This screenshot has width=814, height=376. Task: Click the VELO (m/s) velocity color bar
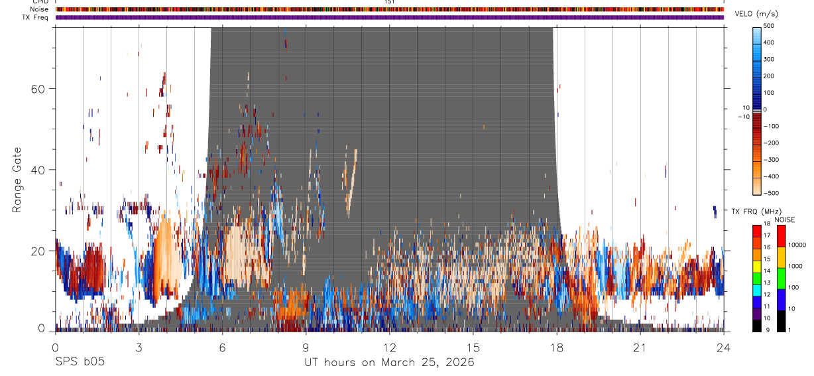point(757,110)
